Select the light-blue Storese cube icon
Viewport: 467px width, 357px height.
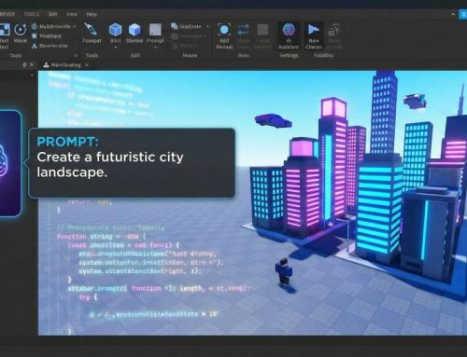134,30
